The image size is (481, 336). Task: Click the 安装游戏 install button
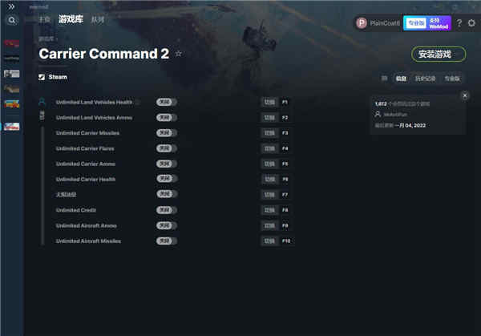(x=439, y=55)
